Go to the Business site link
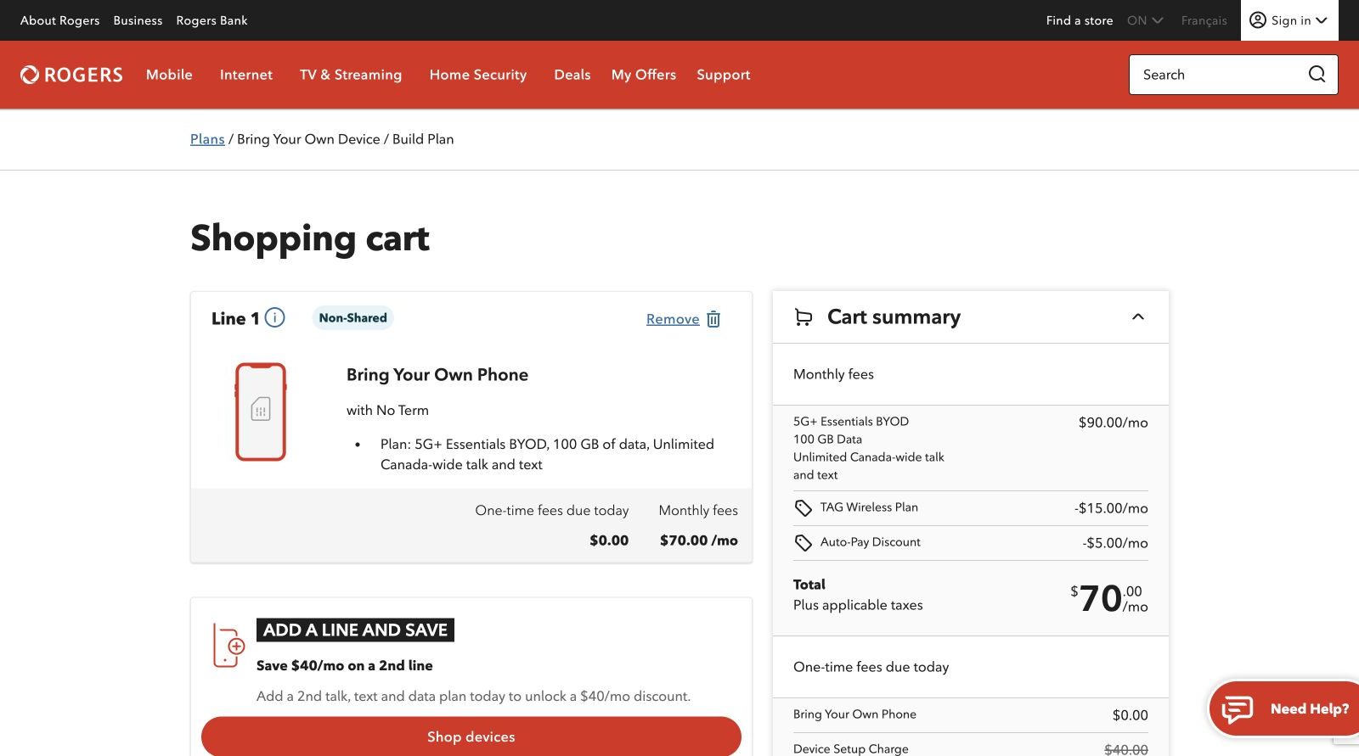The width and height of the screenshot is (1359, 756). 138,20
